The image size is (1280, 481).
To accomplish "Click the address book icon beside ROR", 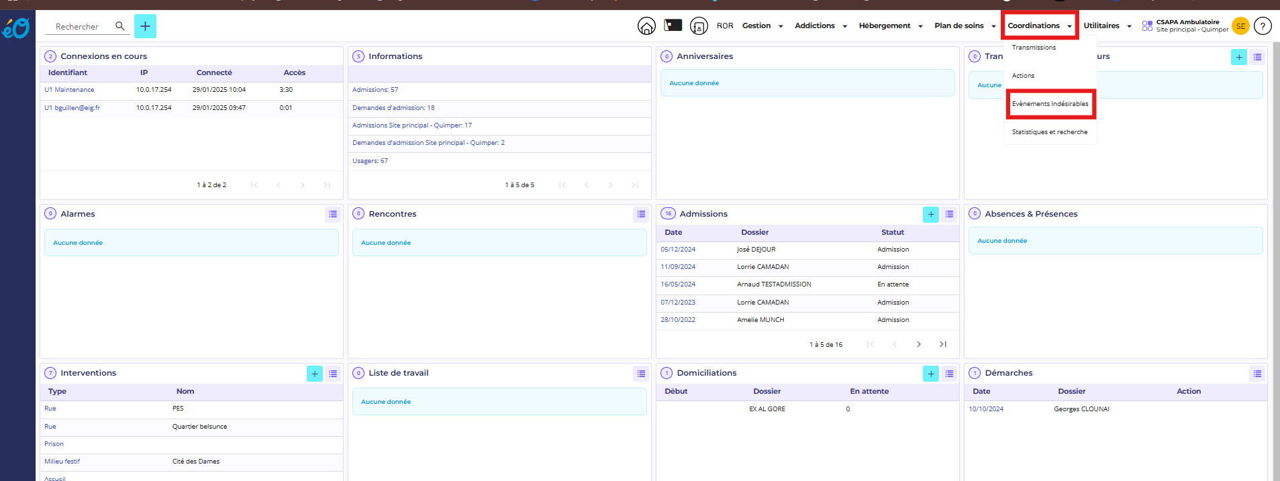I will click(x=699, y=26).
